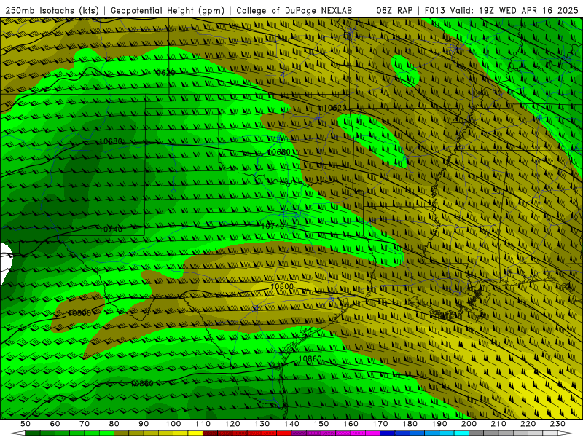
Task: Click the 170 tick label on the colorbar
Action: (380, 424)
